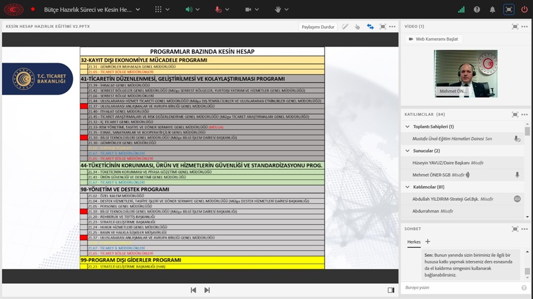Collapse the Toplantı Sahipleri (1) group
This screenshot has height=299, width=533.
pos(407,126)
